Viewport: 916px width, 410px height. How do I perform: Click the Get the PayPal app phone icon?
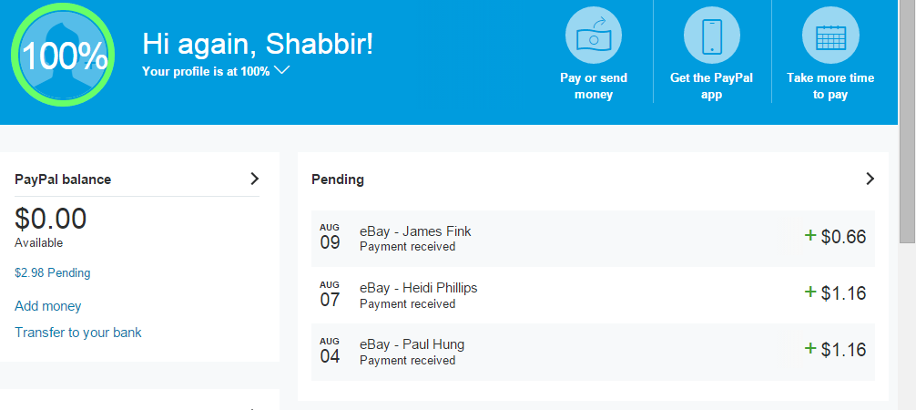[x=711, y=36]
